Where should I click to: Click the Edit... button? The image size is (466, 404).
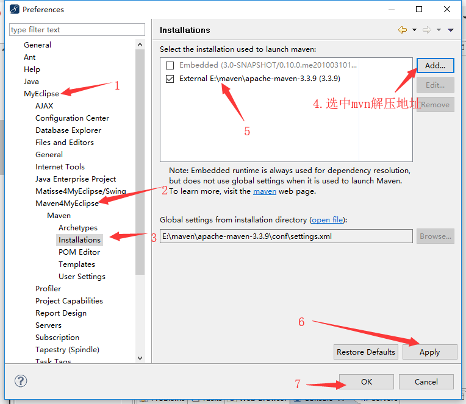(x=435, y=85)
